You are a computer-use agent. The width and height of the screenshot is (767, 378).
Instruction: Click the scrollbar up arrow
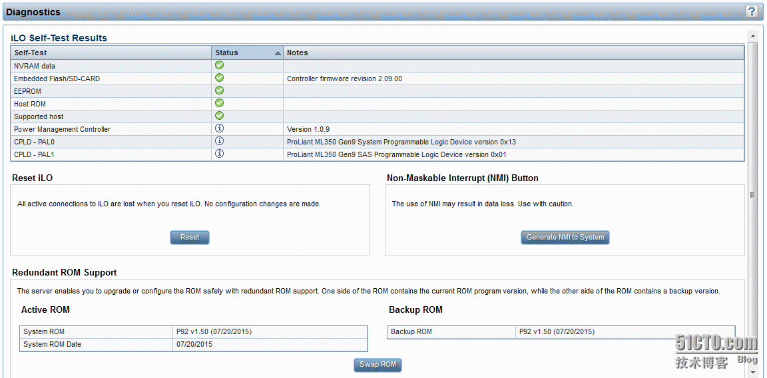(753, 35)
